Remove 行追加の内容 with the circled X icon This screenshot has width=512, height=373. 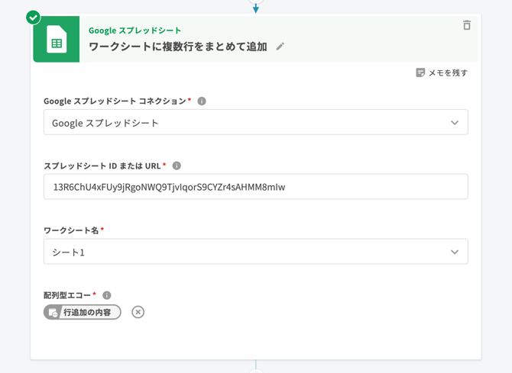point(138,312)
